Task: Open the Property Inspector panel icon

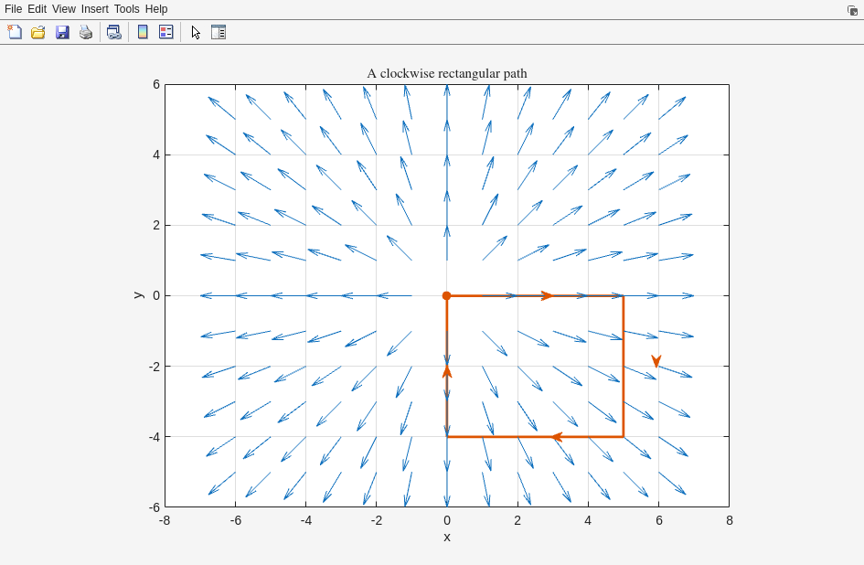Action: [219, 32]
